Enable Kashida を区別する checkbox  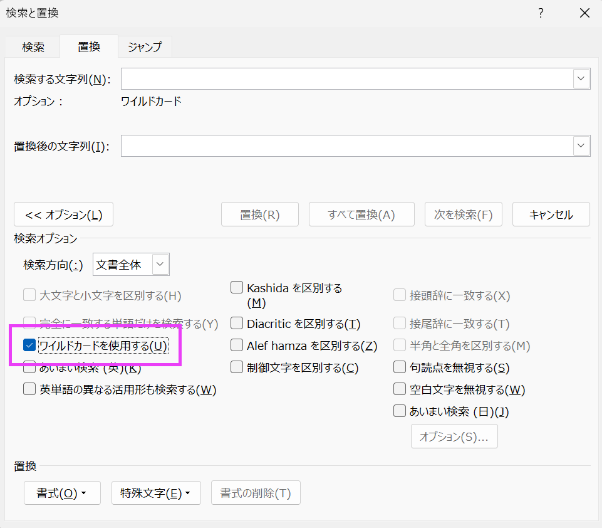[x=237, y=288]
